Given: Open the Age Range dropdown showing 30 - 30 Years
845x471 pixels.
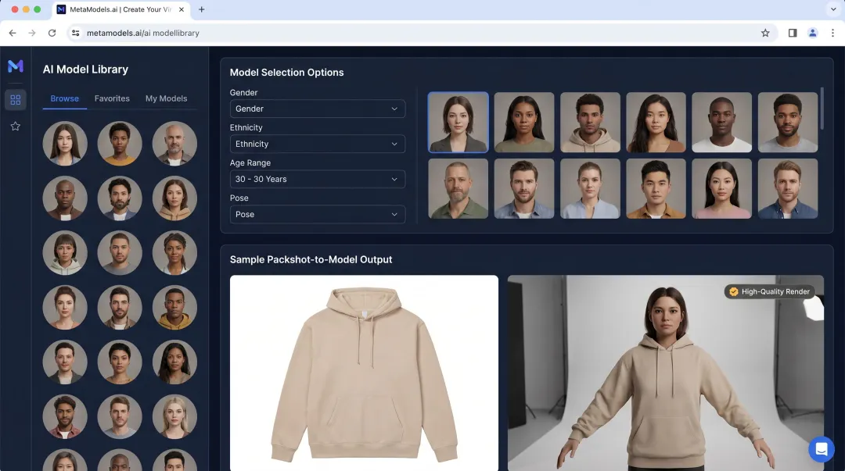Looking at the screenshot, I should pyautogui.click(x=318, y=179).
